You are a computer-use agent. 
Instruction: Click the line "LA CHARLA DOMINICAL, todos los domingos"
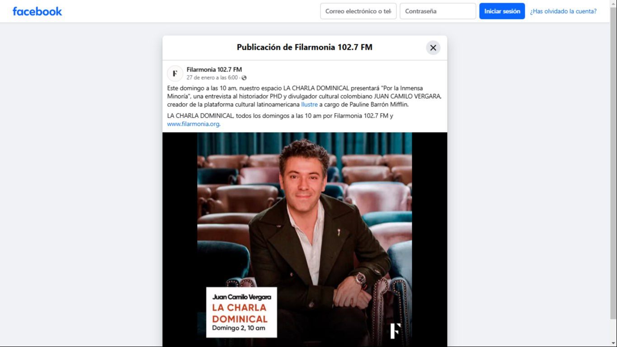[x=280, y=116]
